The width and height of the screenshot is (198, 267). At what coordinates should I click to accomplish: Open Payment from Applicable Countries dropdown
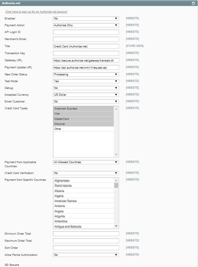(86, 162)
